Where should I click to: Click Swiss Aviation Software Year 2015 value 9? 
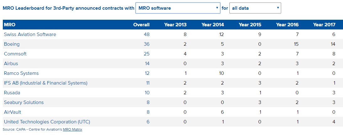coord(260,34)
